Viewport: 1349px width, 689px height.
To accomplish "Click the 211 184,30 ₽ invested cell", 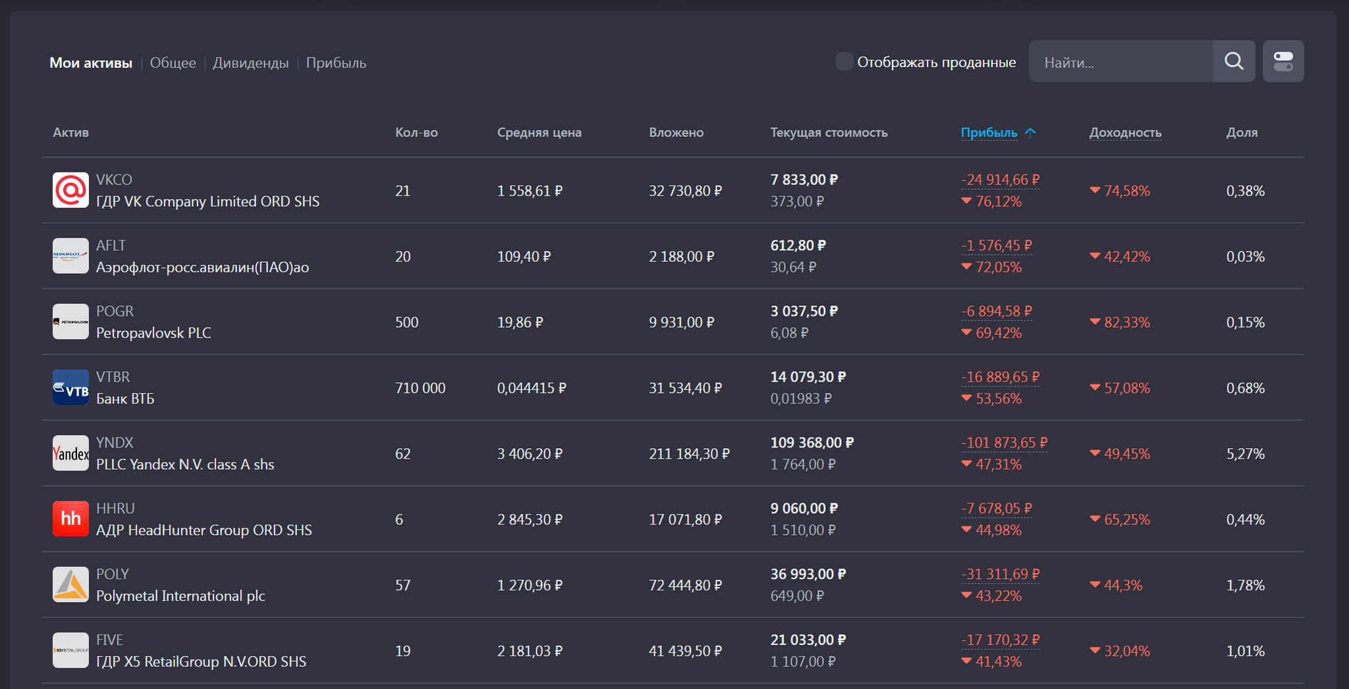I will pyautogui.click(x=690, y=454).
